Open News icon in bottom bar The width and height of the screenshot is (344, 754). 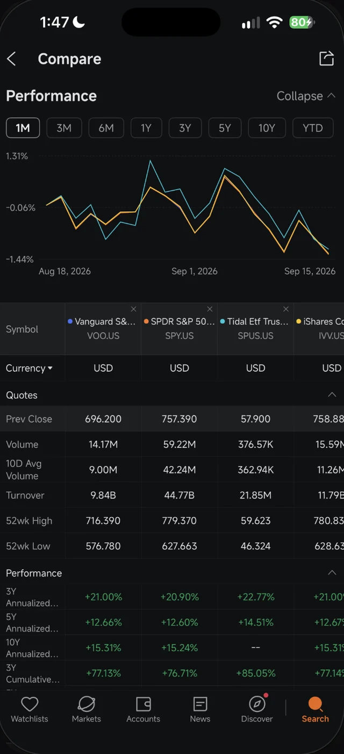[200, 704]
